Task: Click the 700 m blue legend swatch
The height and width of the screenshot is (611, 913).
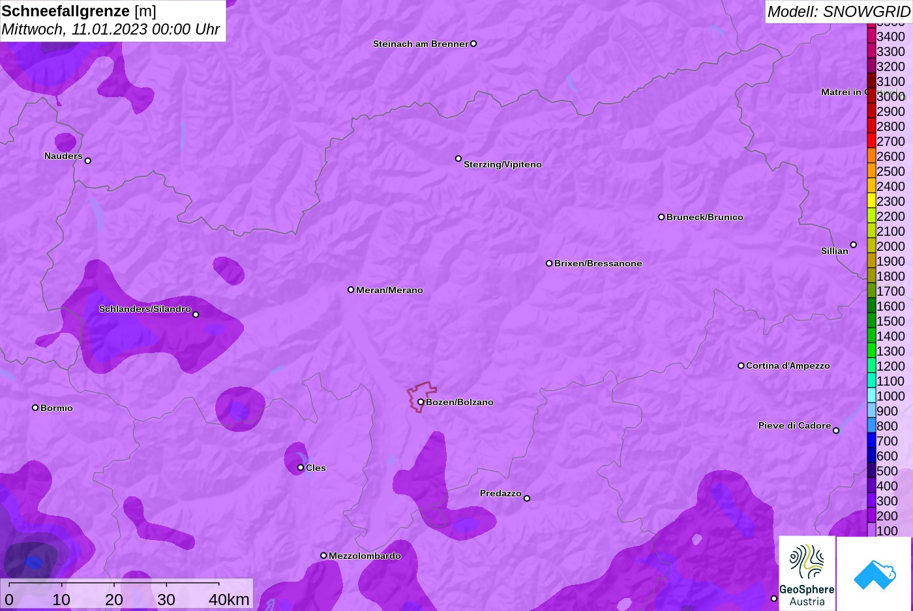Action: [x=871, y=440]
